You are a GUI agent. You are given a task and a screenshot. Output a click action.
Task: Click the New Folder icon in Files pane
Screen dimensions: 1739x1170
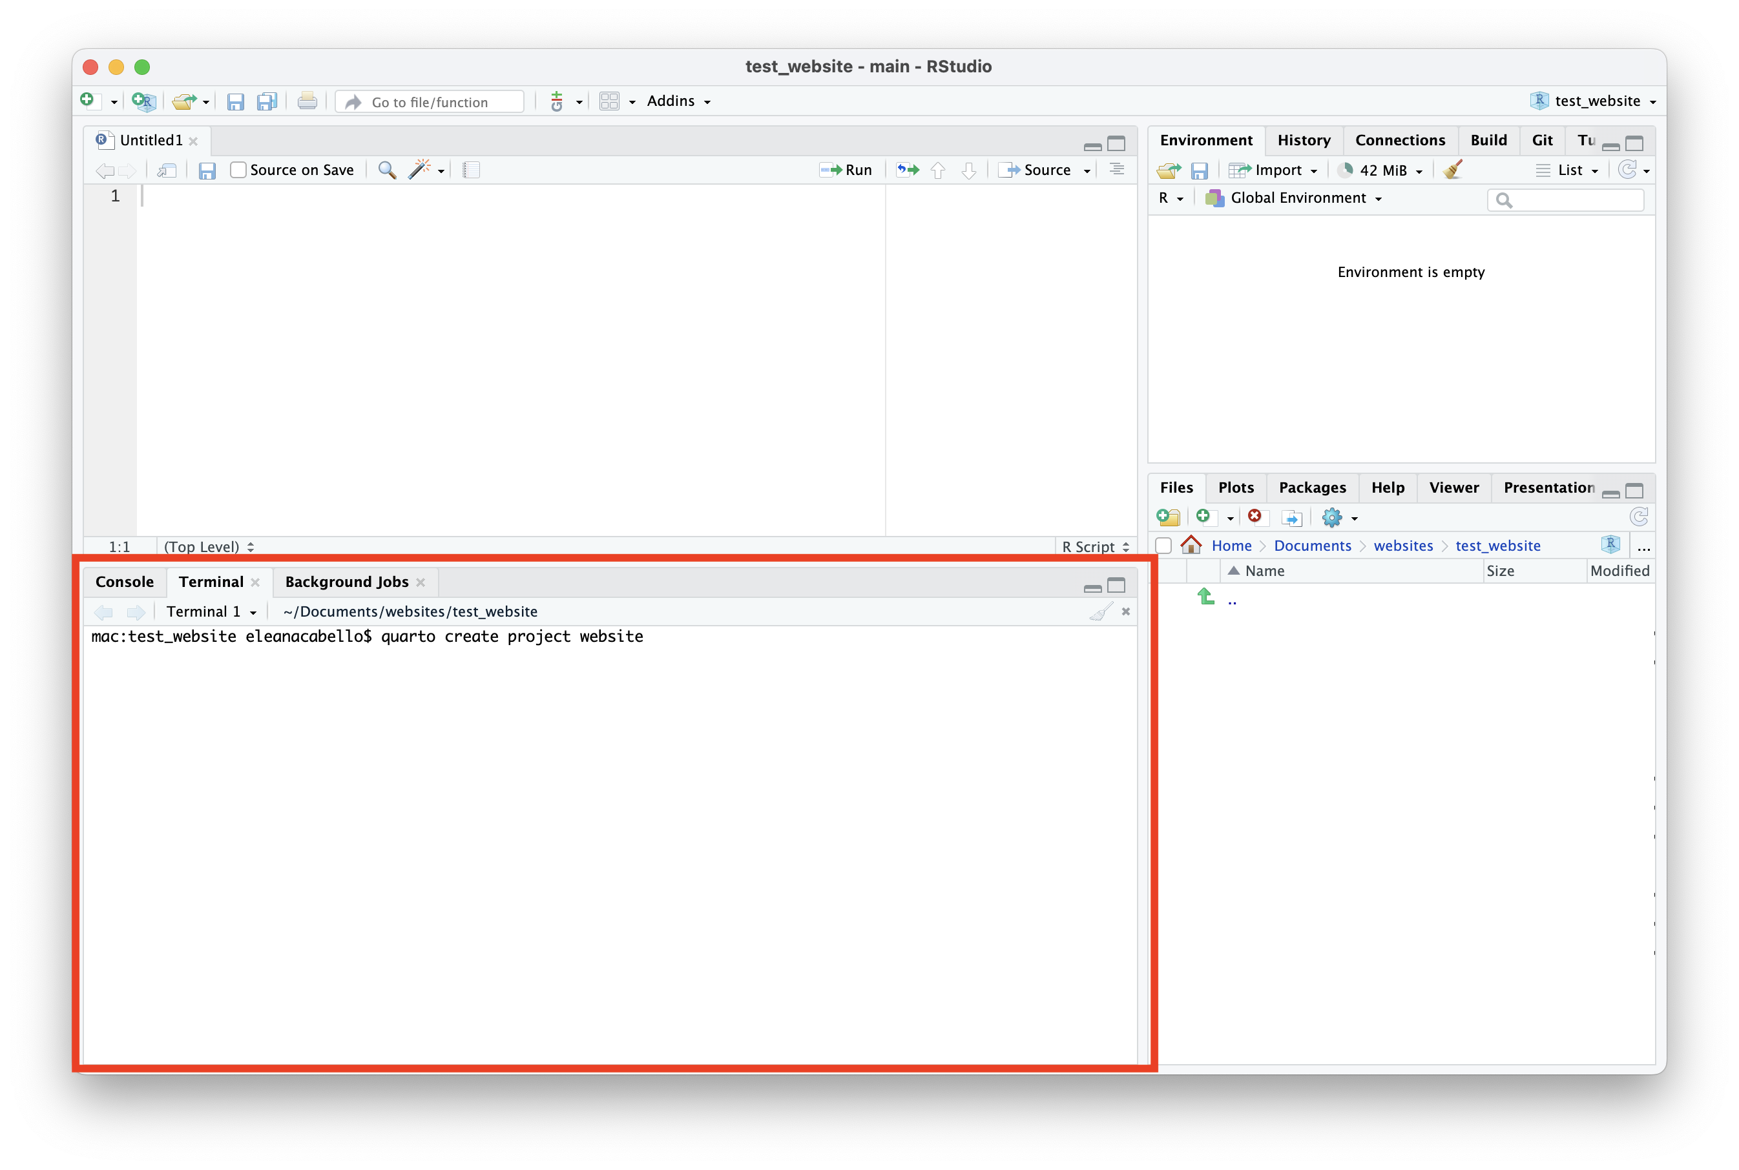[1168, 517]
